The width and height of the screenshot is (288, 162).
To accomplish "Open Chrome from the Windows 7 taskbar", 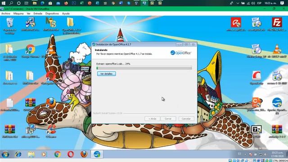I will 58,154.
